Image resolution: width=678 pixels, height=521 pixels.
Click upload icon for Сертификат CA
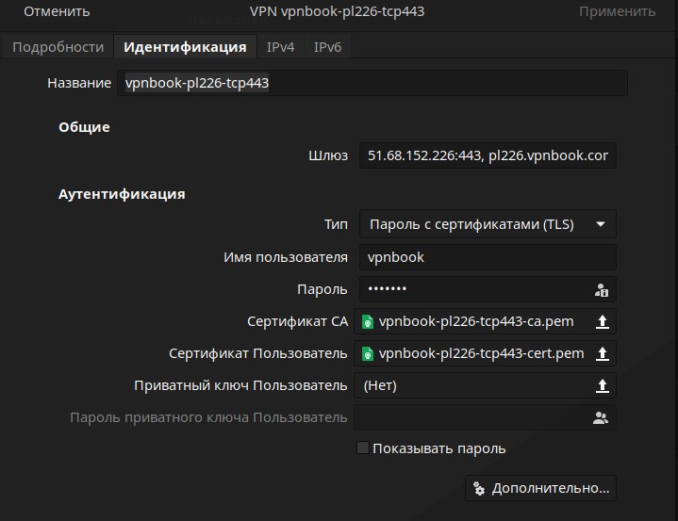[x=603, y=321]
